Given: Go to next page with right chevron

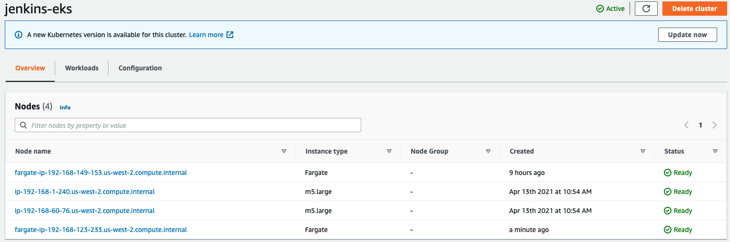Looking at the screenshot, I should click(714, 126).
